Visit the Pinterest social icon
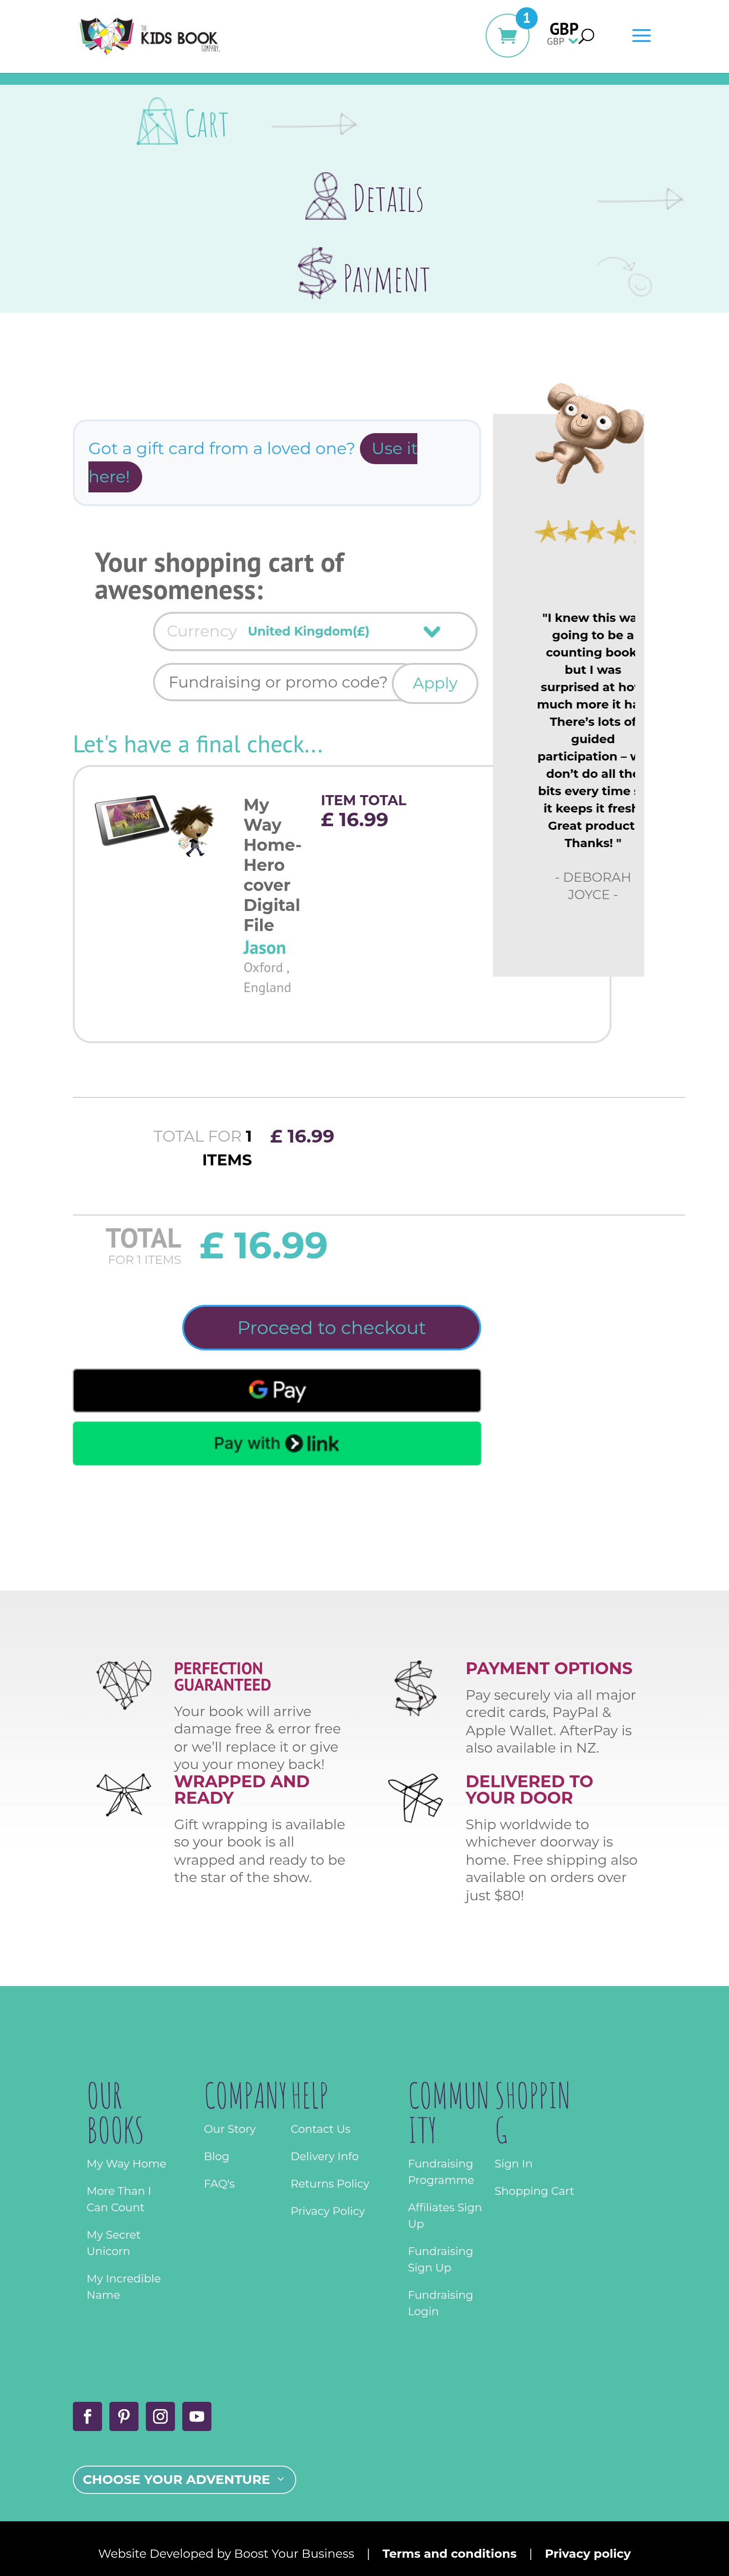 pos(124,2416)
